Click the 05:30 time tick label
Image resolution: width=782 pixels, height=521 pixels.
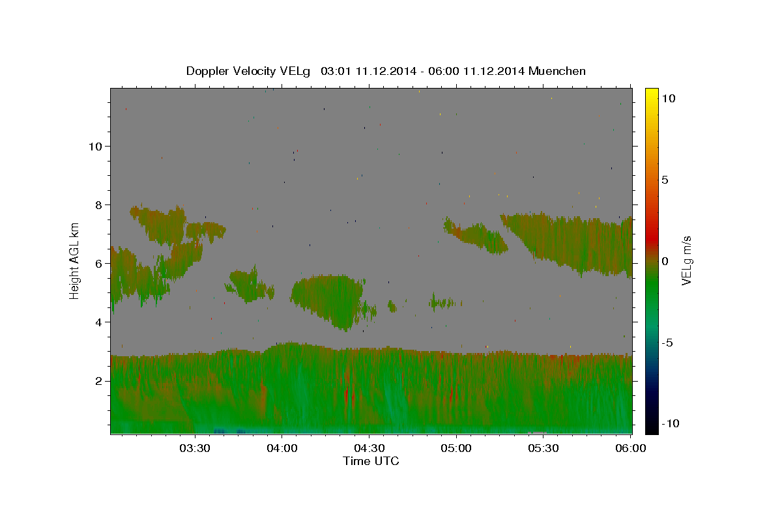(543, 448)
